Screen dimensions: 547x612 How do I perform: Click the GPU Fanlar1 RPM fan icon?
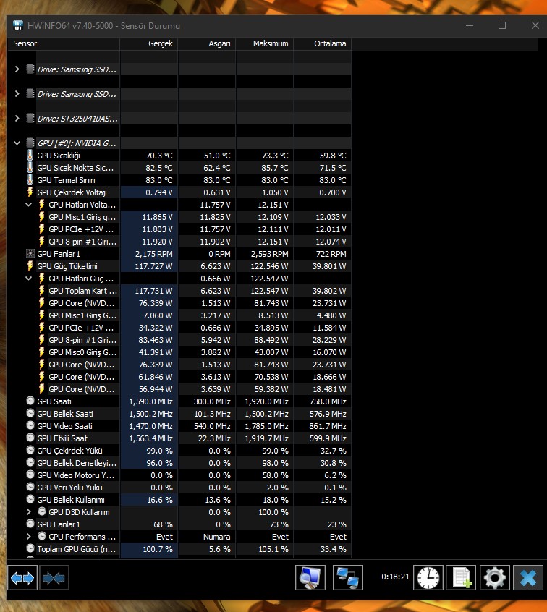pyautogui.click(x=30, y=254)
